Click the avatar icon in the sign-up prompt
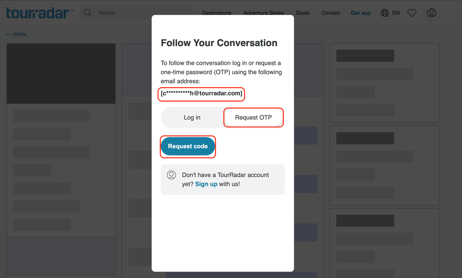Image resolution: width=462 pixels, height=278 pixels. 171,175
